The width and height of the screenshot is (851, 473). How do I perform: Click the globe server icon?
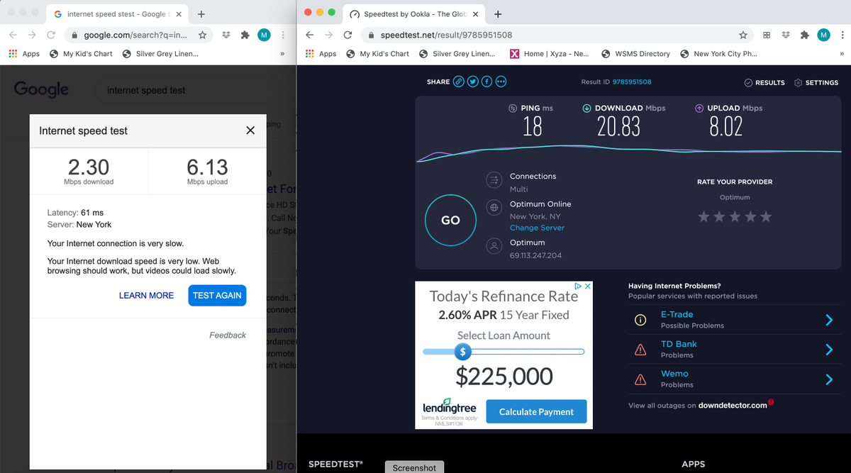[494, 208]
